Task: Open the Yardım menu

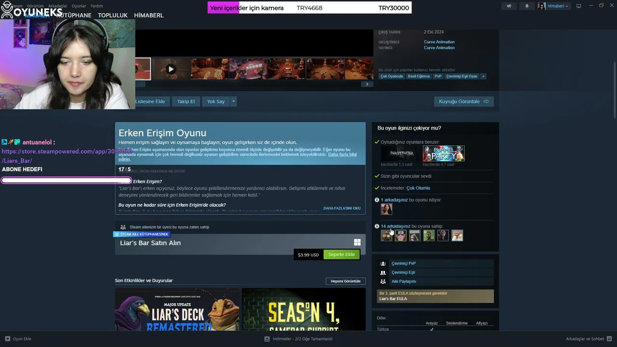Action: coord(96,6)
